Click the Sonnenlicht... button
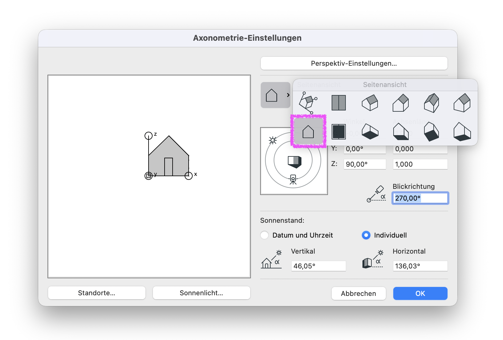Image resolution: width=503 pixels, height=340 pixels. pyautogui.click(x=202, y=293)
